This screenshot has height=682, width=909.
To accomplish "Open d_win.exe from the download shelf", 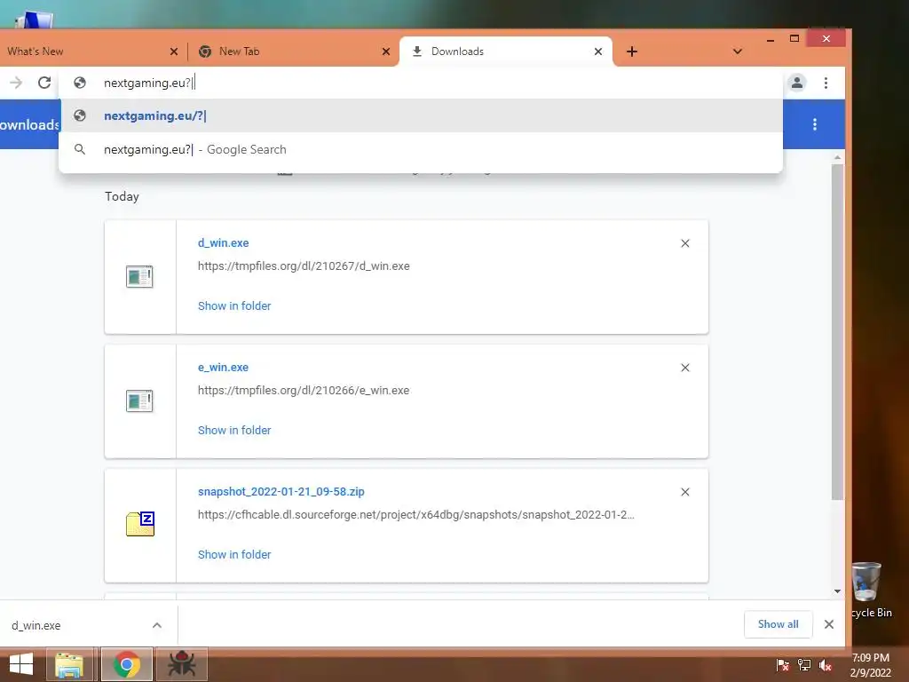I will click(x=36, y=626).
